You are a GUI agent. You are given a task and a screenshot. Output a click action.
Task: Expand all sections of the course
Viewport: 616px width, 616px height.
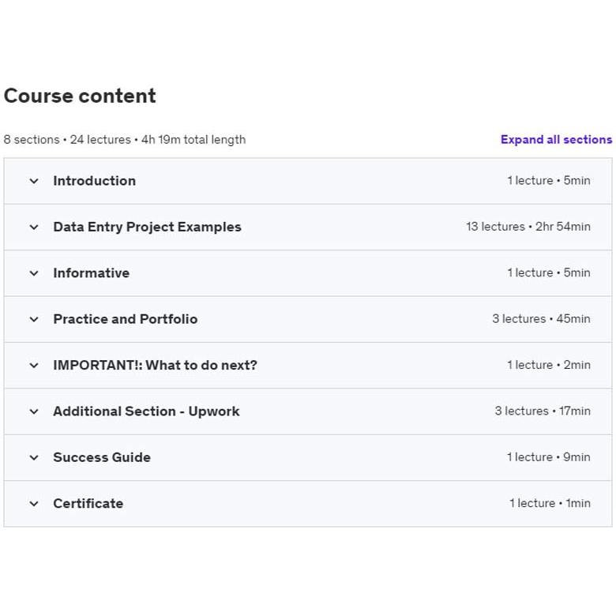[x=556, y=140]
